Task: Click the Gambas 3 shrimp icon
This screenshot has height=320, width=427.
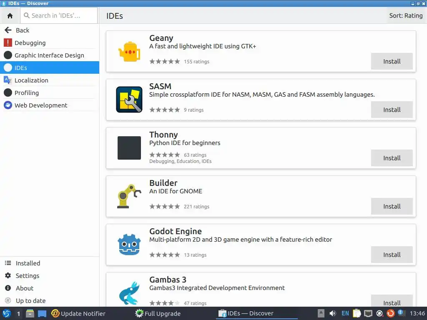Action: (129, 293)
